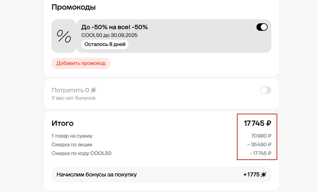This screenshot has width=317, height=192.
Task: Click the Начислим бонусы за покупку row
Action: [97, 175]
